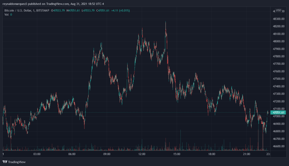Click the TradingView wordmark text at bottom
This screenshot has width=289, height=166.
(x=17, y=162)
